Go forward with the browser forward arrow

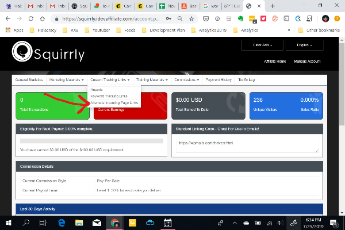(20, 19)
